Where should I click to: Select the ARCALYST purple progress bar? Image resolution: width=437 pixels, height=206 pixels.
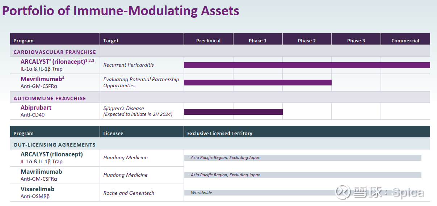point(307,65)
